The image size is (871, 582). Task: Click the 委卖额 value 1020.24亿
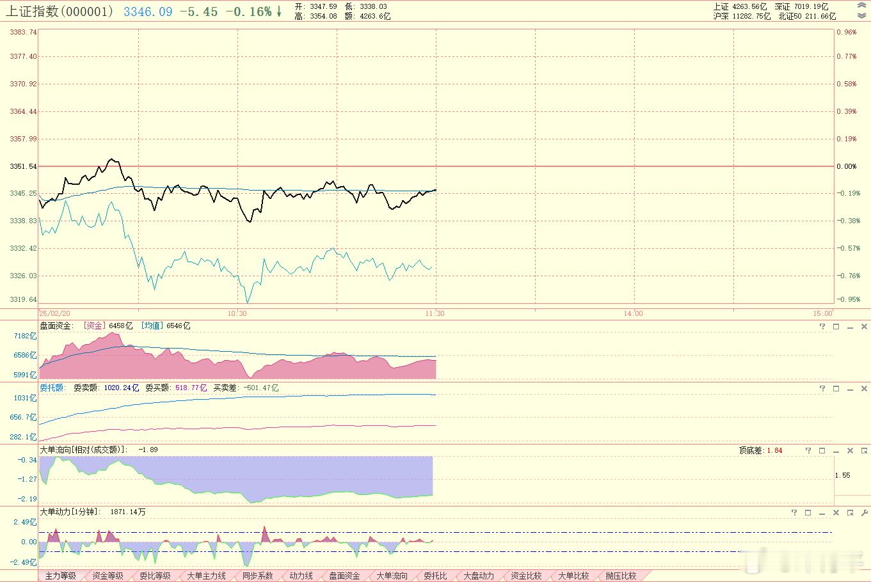coord(121,388)
